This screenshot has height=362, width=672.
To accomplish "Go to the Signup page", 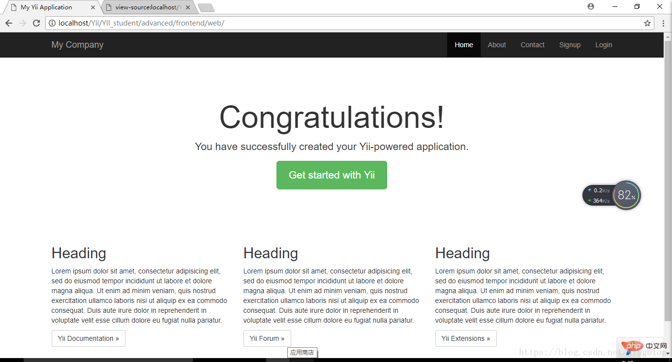I will click(x=570, y=45).
